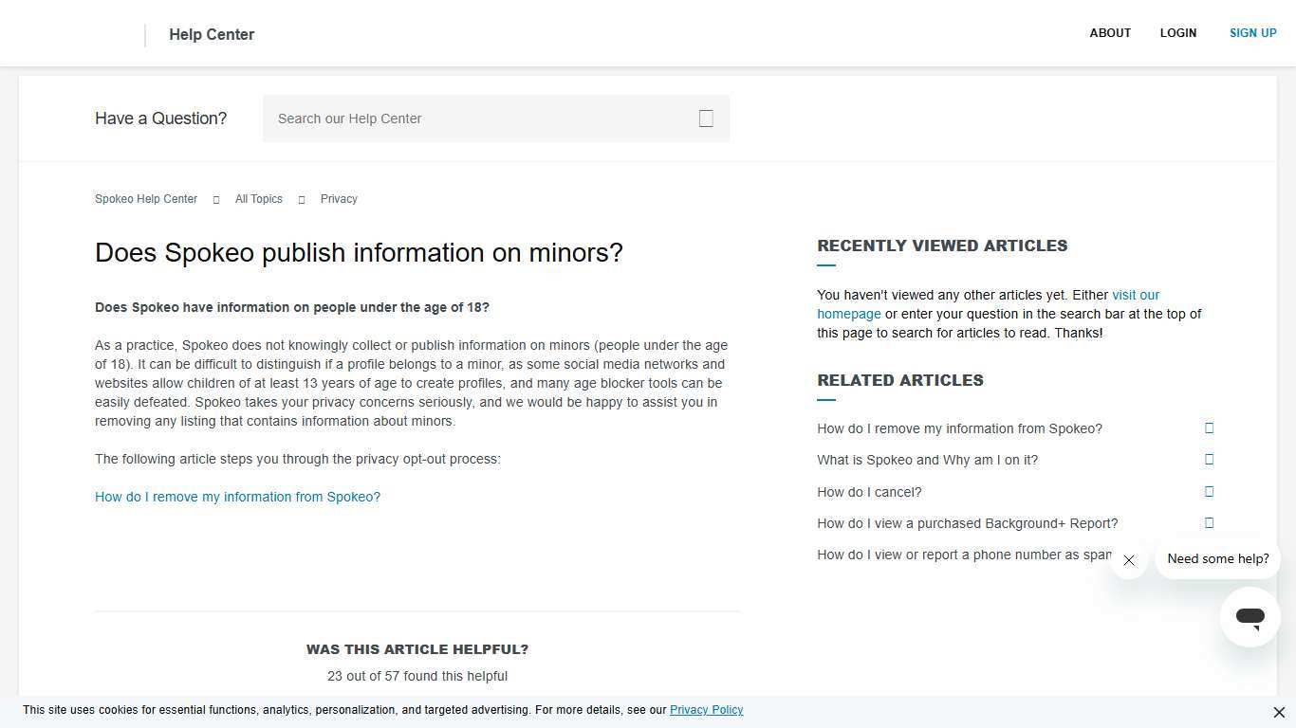Screen dimensions: 1296x728
Task: Open the All Topics breadcrumb
Action: (258, 199)
